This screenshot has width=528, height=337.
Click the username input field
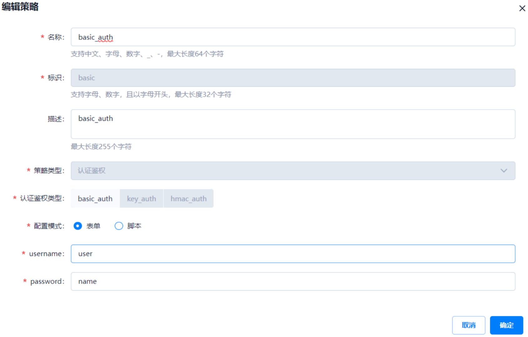[x=293, y=254]
